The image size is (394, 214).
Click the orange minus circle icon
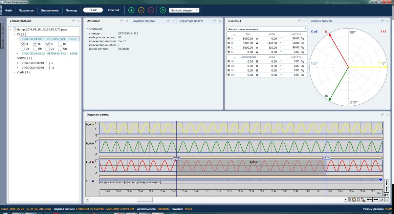[141, 10]
